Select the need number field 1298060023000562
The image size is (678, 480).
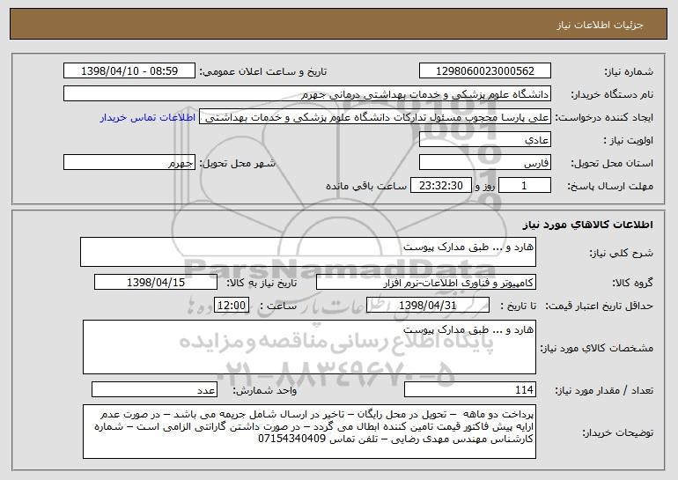[x=484, y=71]
